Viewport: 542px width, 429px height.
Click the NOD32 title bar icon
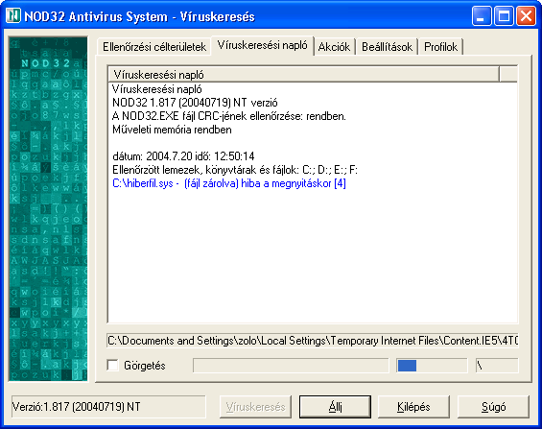click(13, 16)
